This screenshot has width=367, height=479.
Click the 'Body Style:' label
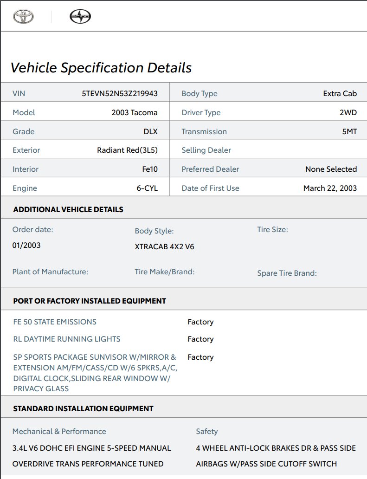154,231
